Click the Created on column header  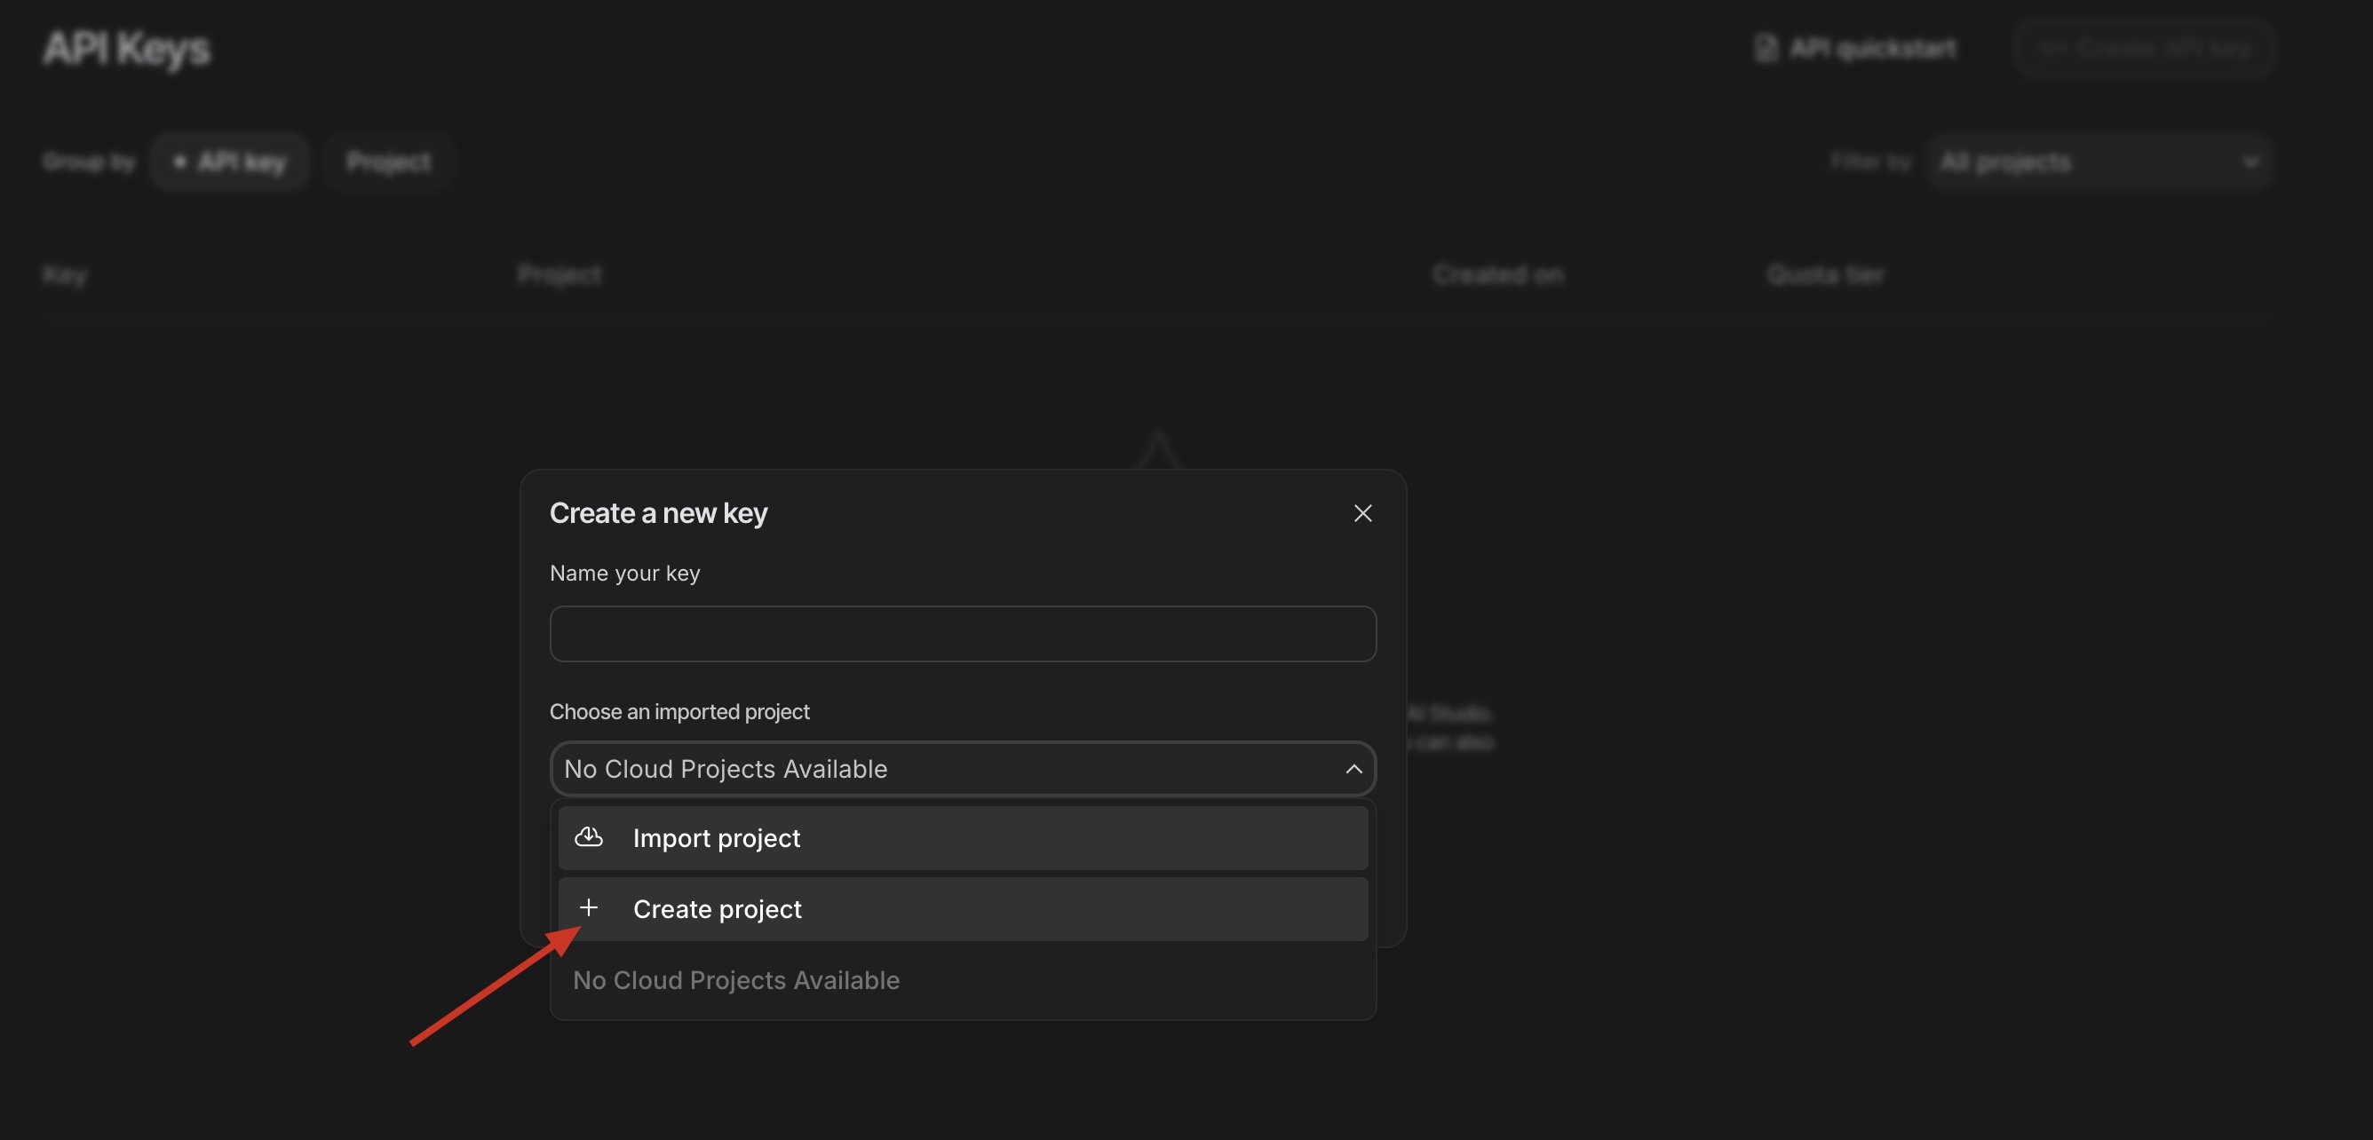click(x=1497, y=274)
